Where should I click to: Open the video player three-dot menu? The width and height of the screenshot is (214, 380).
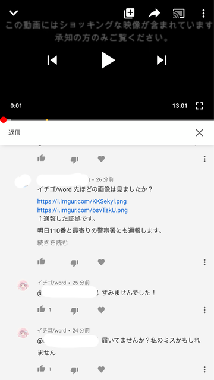pyautogui.click(x=203, y=14)
